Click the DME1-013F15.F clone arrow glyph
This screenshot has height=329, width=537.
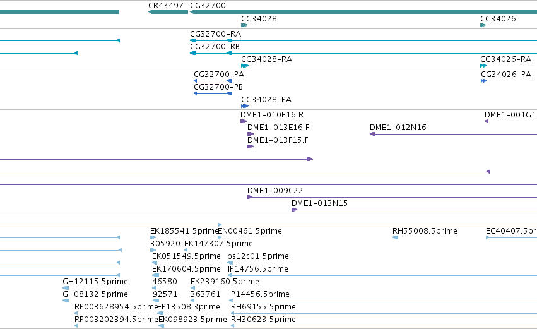(251, 147)
